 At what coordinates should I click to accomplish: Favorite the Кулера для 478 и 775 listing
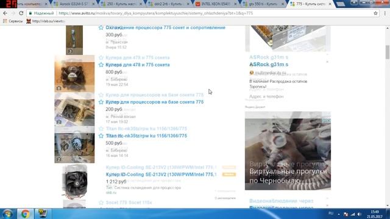(101, 65)
